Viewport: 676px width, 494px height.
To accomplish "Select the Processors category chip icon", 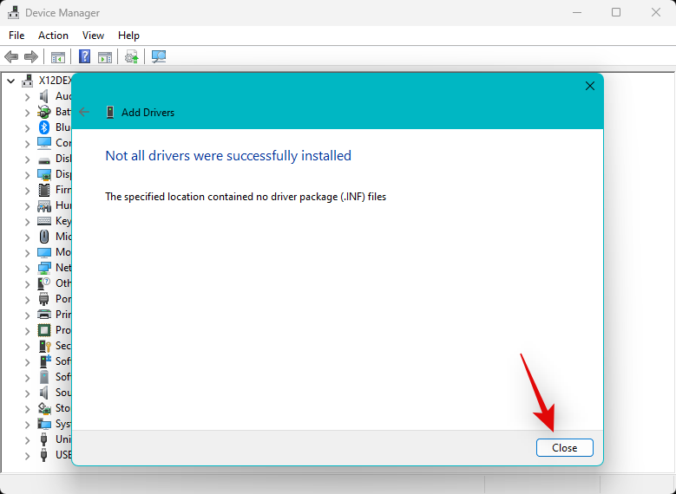I will [x=44, y=330].
